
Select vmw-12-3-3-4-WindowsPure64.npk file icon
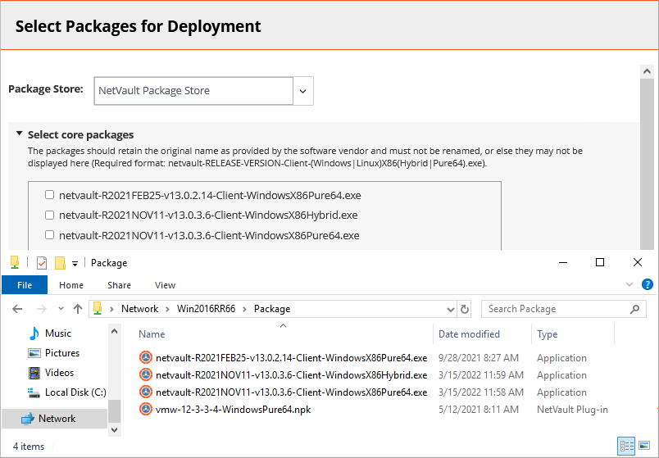pyautogui.click(x=145, y=410)
